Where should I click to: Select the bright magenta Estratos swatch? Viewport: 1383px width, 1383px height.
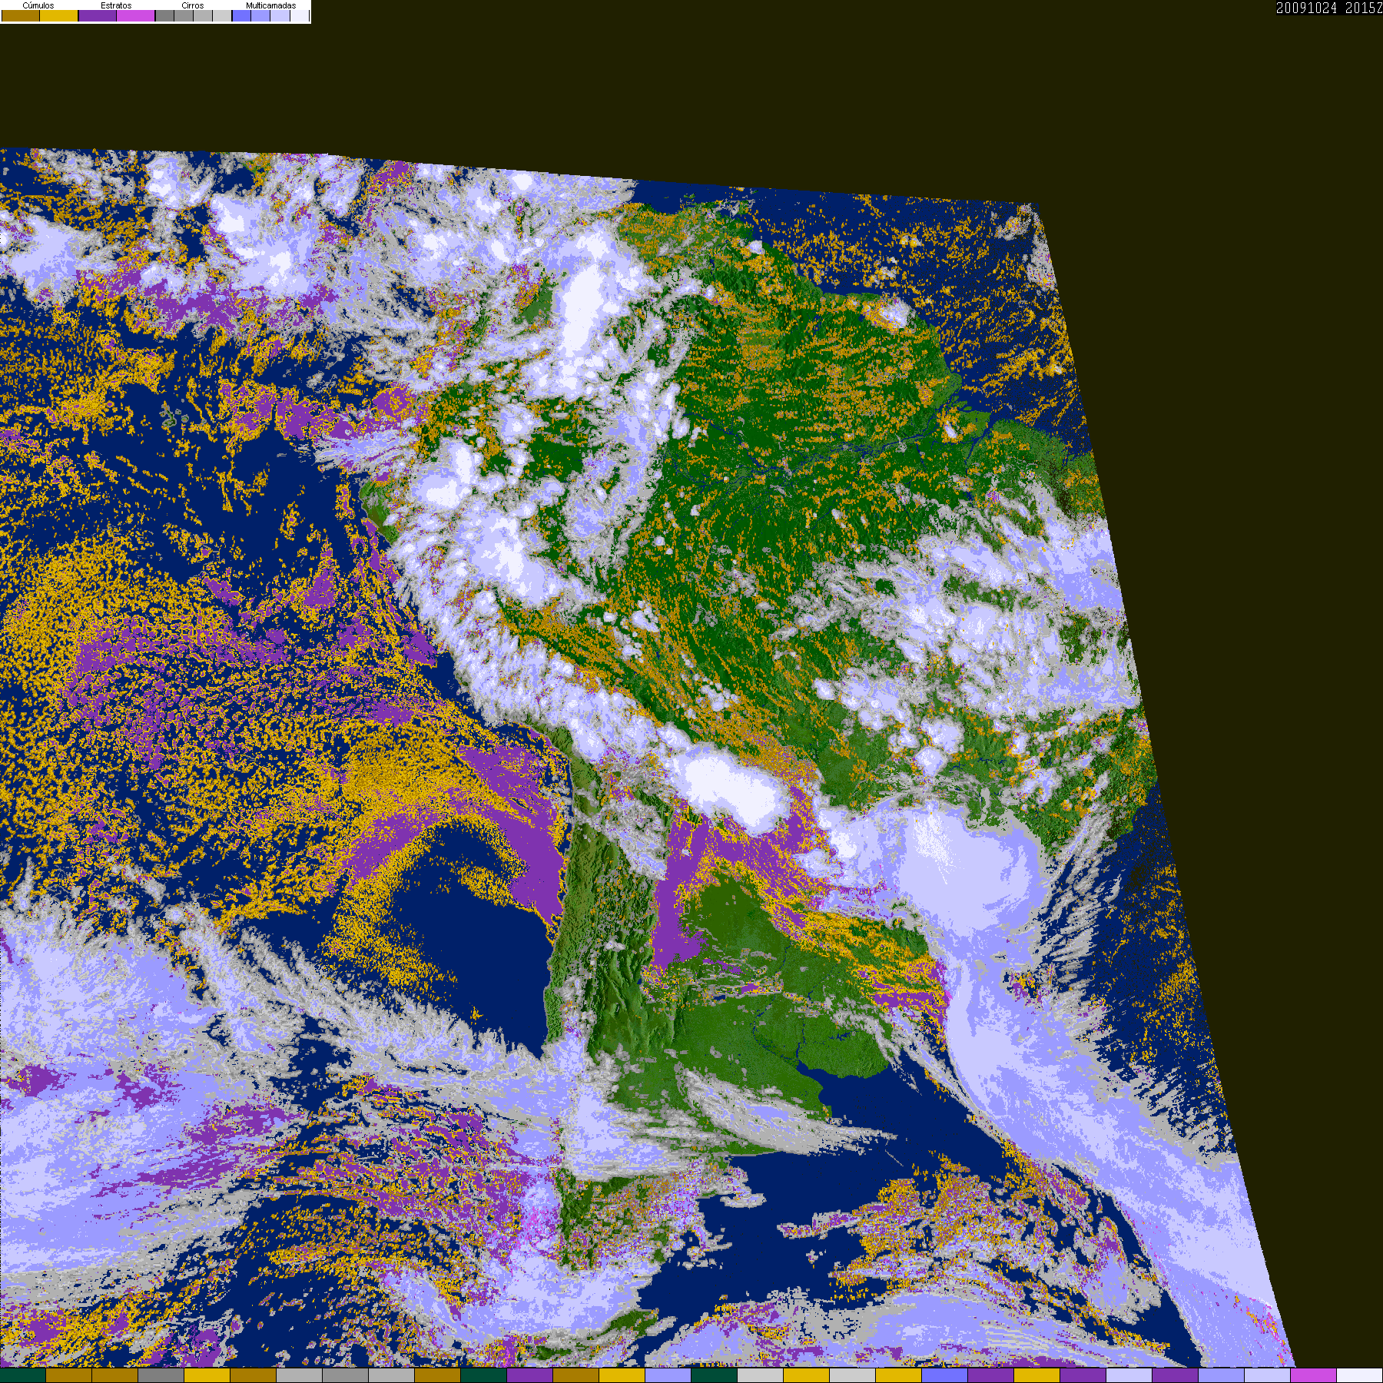[135, 15]
